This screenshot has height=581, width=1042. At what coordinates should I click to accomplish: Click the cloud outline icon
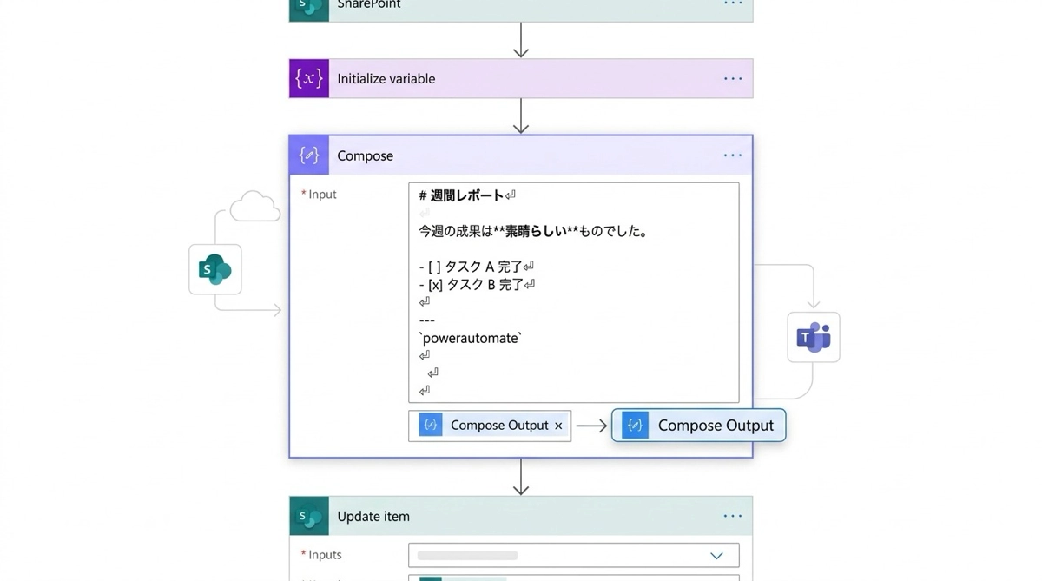click(x=254, y=207)
